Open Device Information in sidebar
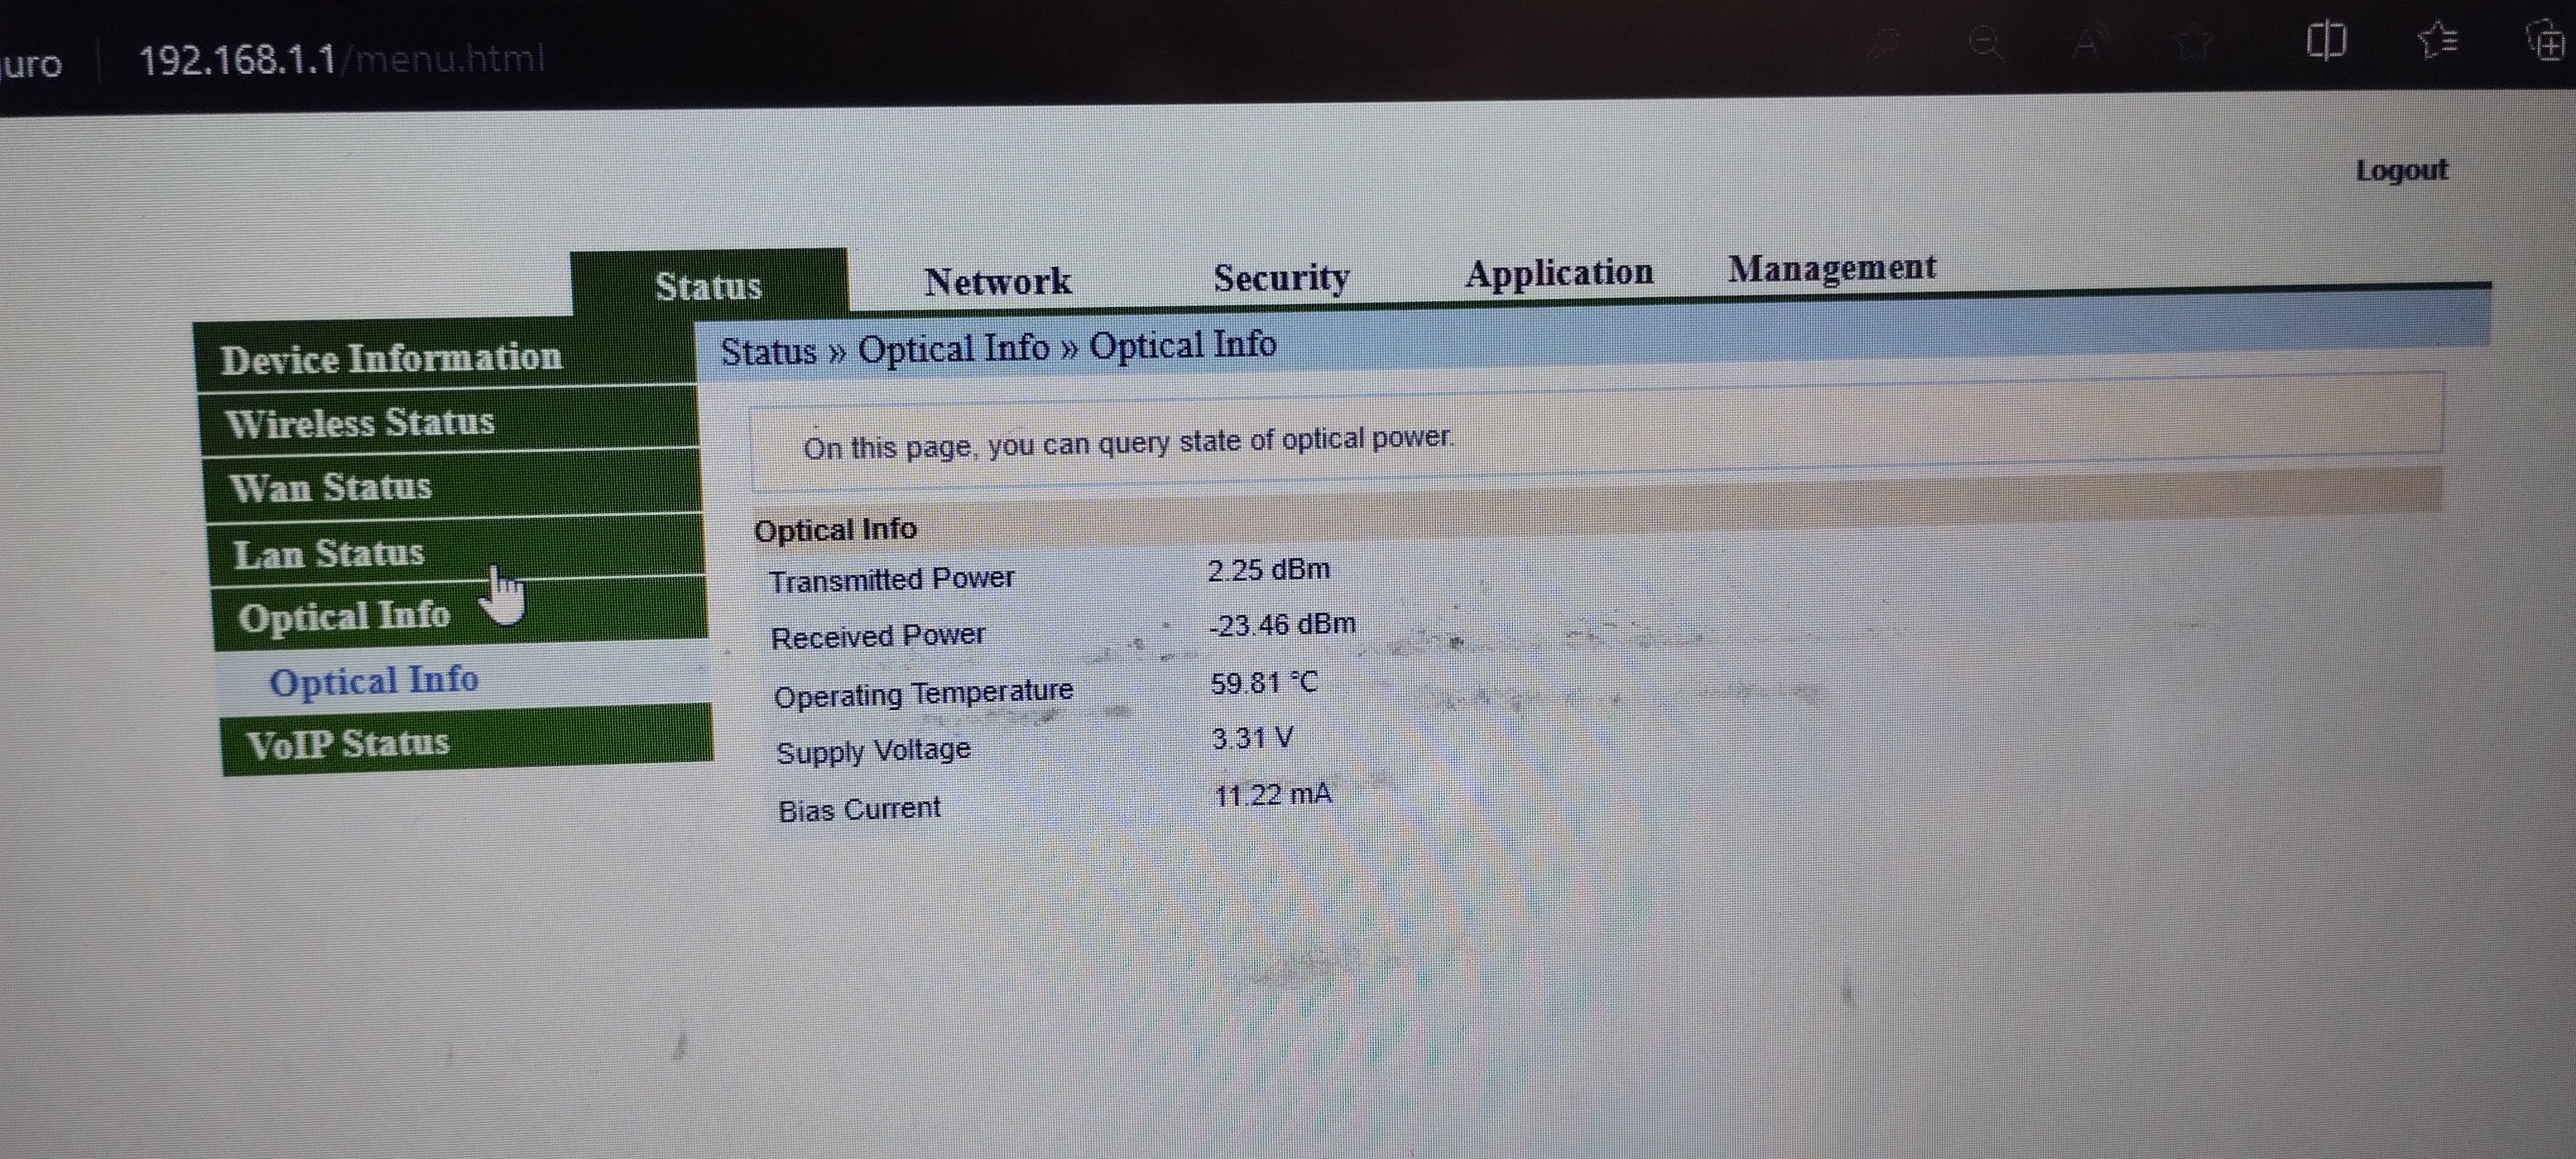 391,358
